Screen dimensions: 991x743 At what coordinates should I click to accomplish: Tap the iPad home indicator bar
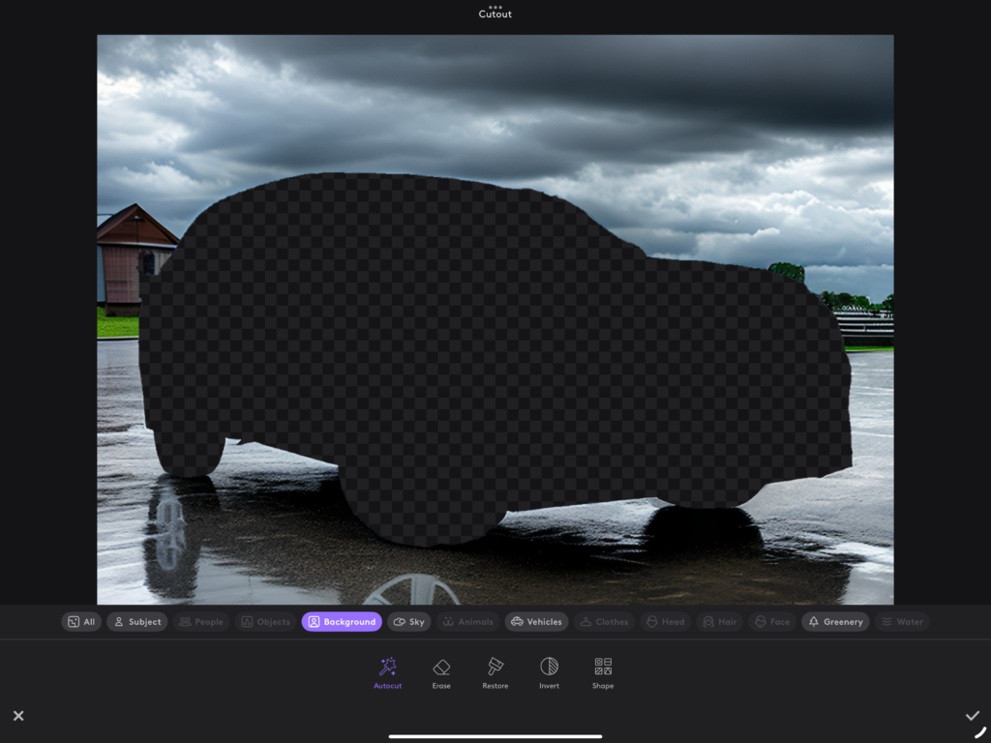pyautogui.click(x=495, y=736)
